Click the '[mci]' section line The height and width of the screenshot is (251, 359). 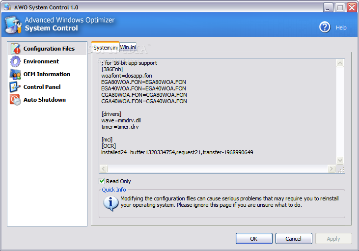pyautogui.click(x=107, y=139)
